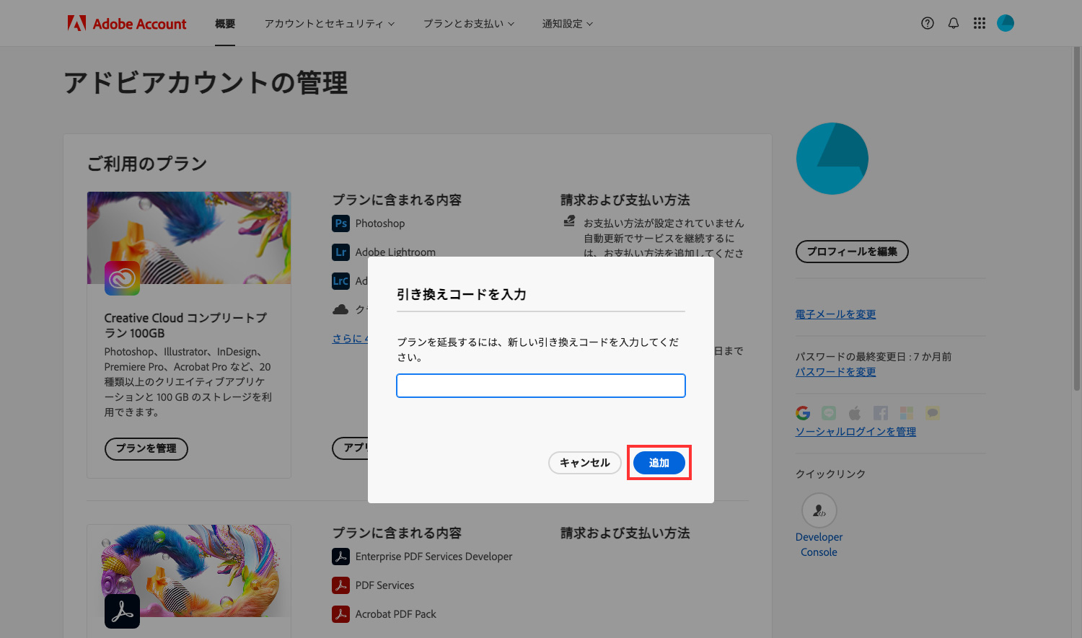The width and height of the screenshot is (1082, 638).
Task: Click the cloud storage icon
Action: 340,309
